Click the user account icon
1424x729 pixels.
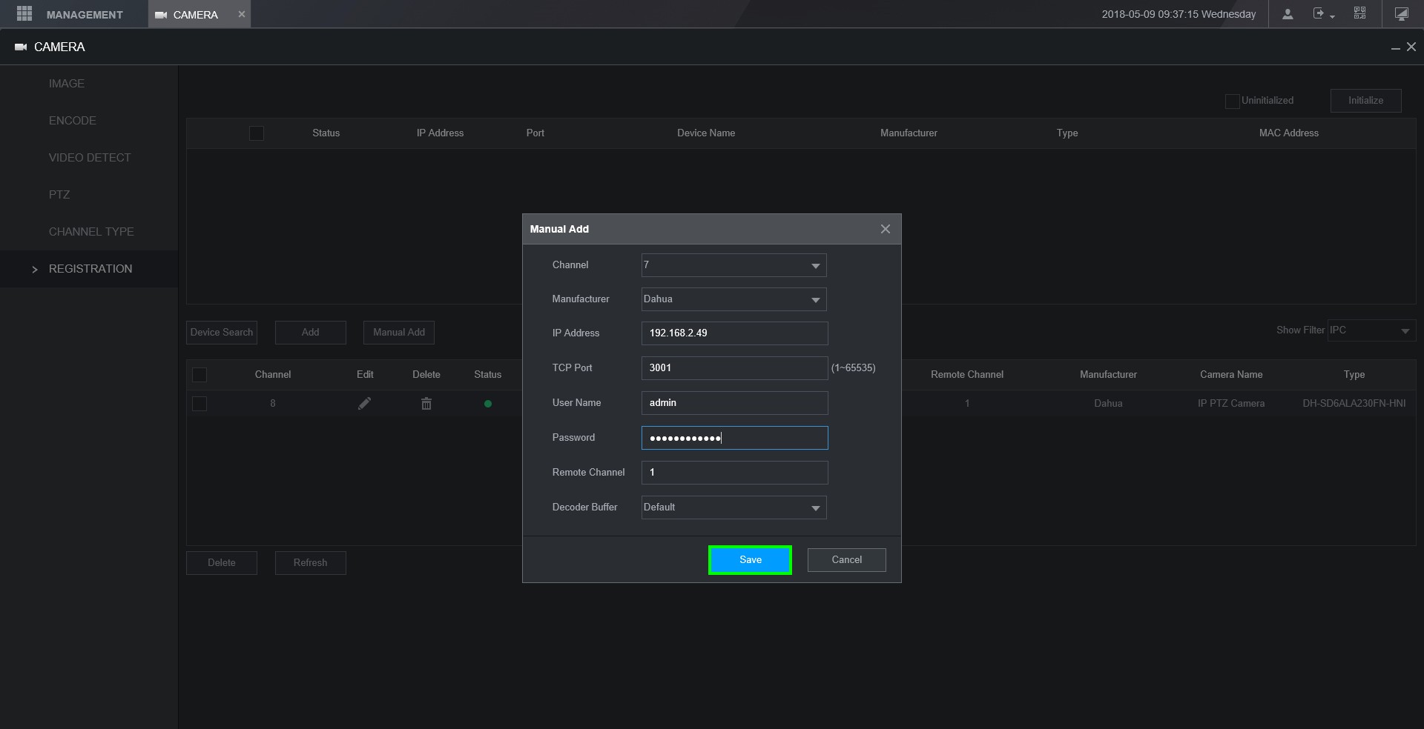pyautogui.click(x=1288, y=14)
